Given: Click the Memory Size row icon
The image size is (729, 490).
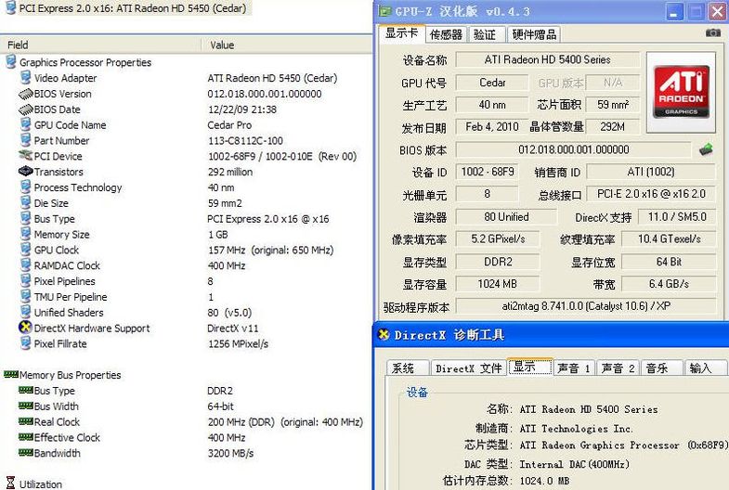Looking at the screenshot, I should [x=26, y=234].
